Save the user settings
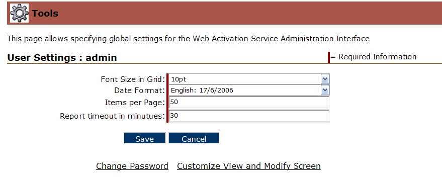 [145, 138]
